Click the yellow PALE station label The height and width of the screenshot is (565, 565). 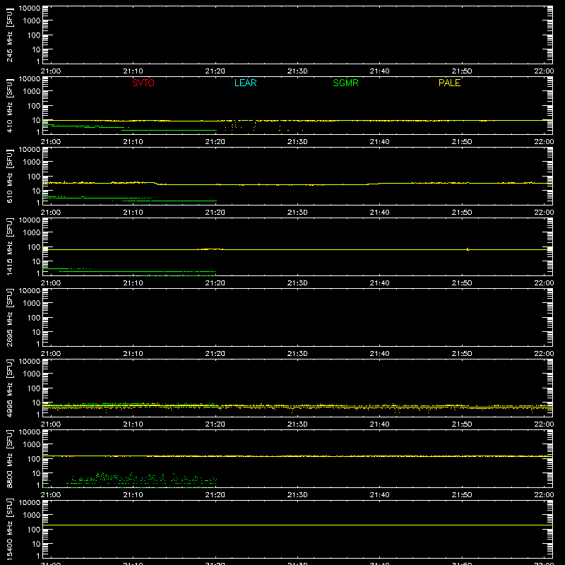click(449, 83)
